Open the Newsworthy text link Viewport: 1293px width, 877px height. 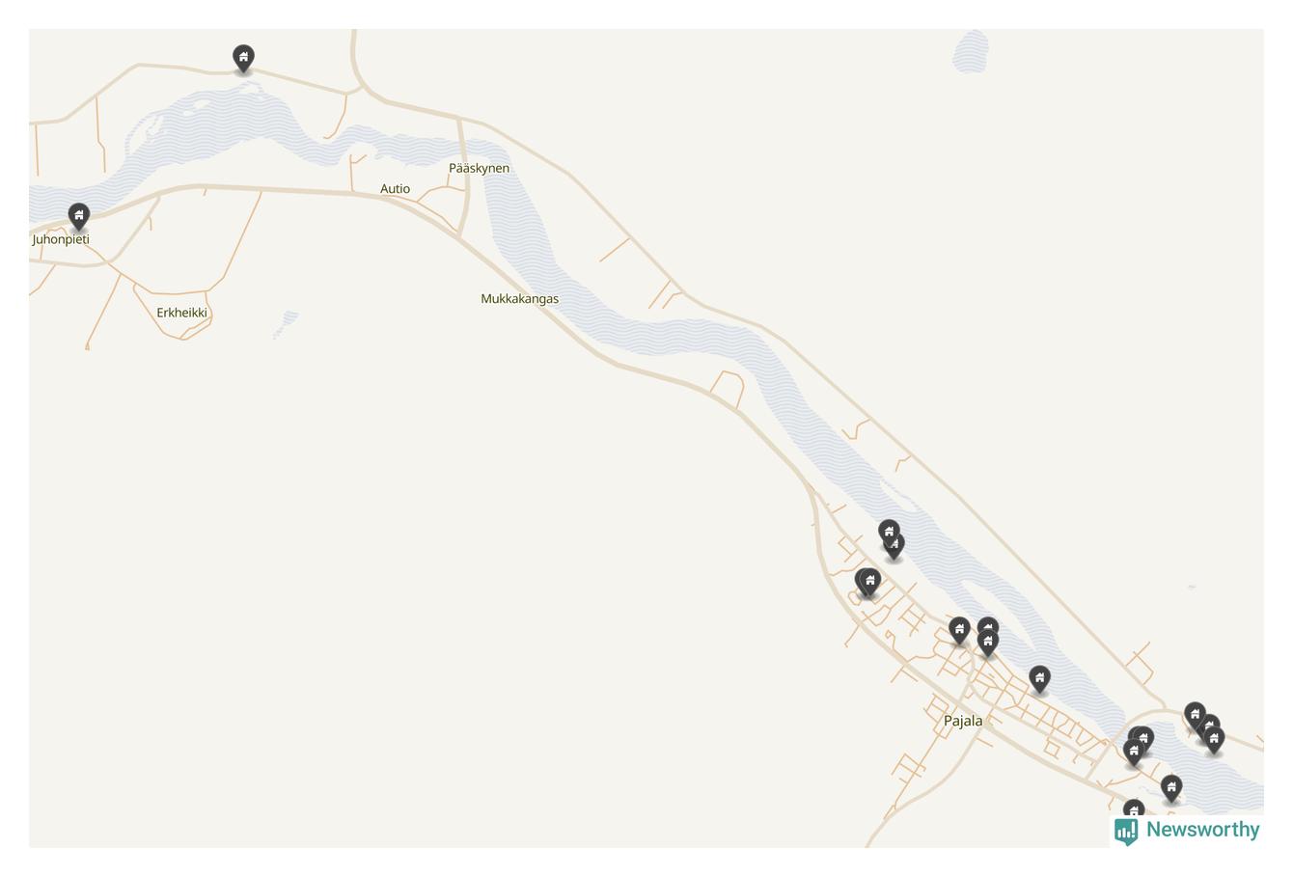(1202, 830)
